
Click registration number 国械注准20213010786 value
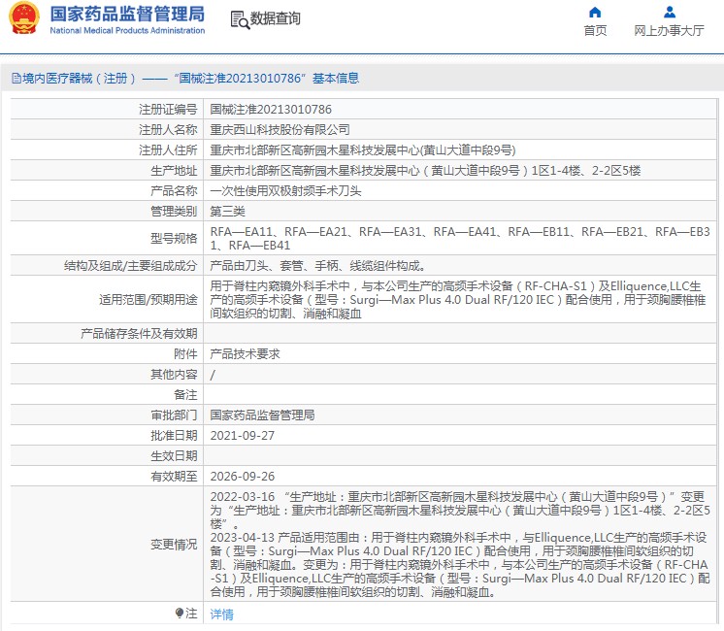[271, 110]
